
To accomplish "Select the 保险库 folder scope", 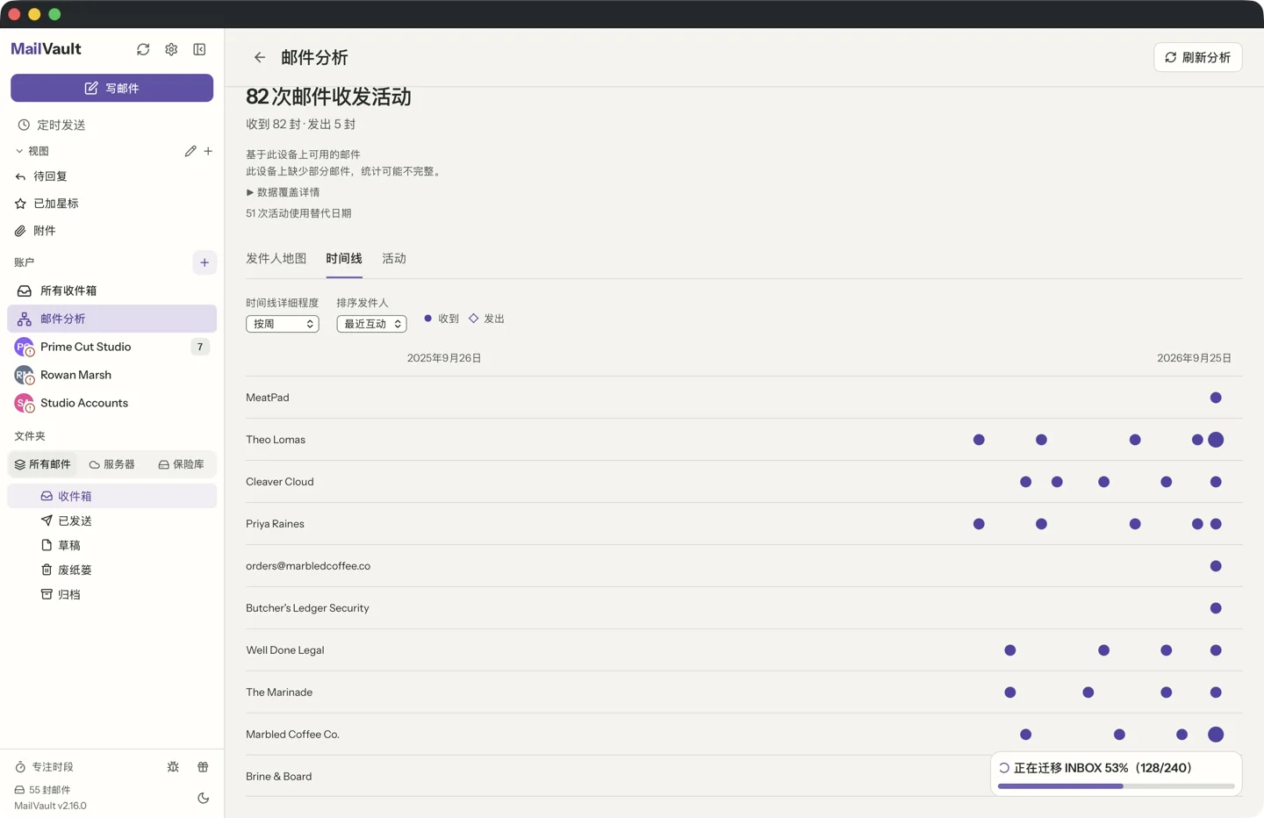I will [181, 464].
